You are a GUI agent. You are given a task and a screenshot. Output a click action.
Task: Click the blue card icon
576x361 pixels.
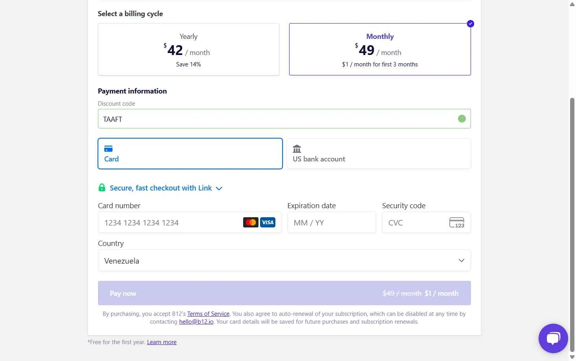[108, 149]
